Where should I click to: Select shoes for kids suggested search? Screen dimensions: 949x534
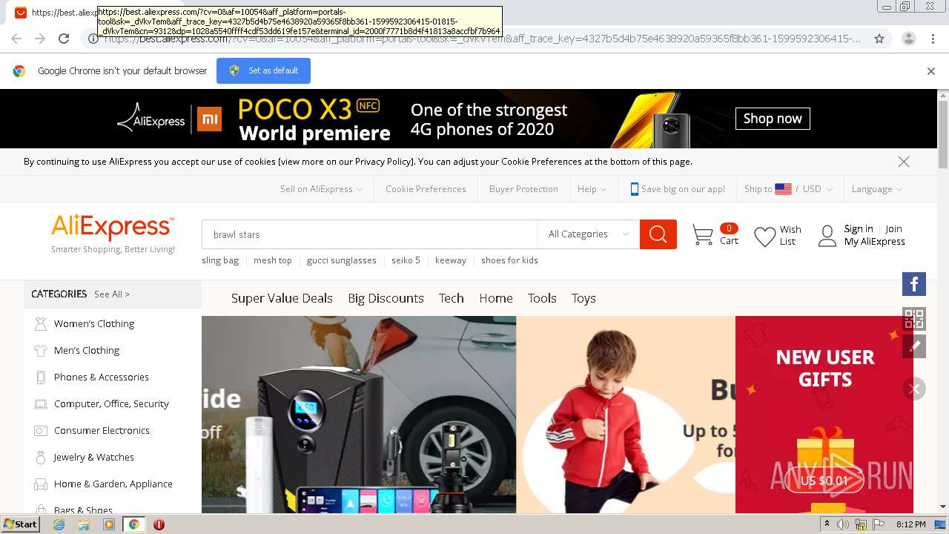coord(509,260)
